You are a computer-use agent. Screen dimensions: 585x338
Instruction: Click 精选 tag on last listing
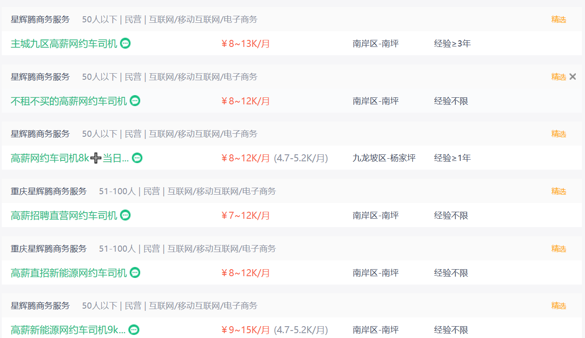(559, 306)
